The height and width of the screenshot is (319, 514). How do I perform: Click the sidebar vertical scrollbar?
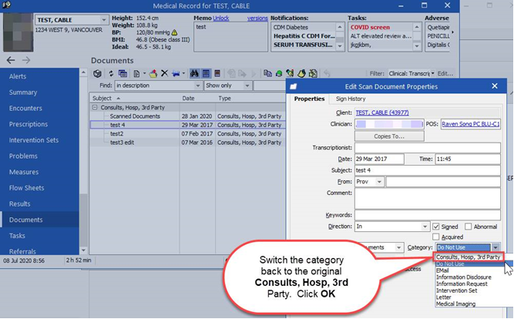point(83,161)
